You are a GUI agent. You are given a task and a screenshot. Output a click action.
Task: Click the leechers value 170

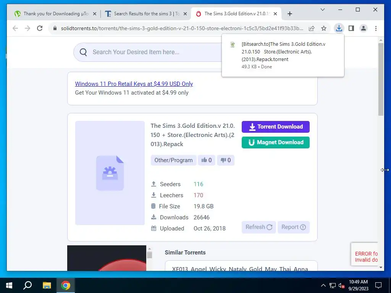[198, 195]
